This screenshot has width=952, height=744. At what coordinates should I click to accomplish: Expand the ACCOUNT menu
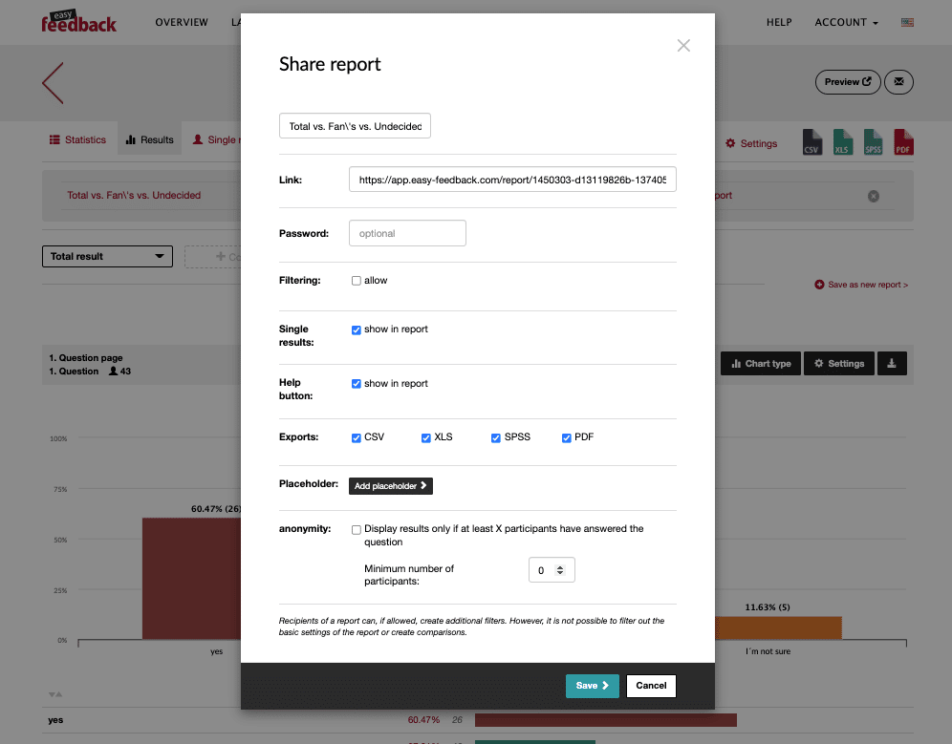[x=845, y=22]
